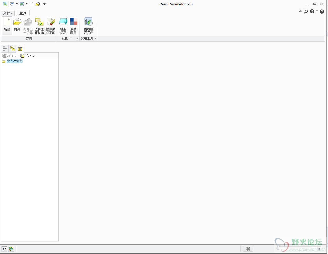Close the Creo Parametric window
The width and height of the screenshot is (328, 254).
click(322, 4)
